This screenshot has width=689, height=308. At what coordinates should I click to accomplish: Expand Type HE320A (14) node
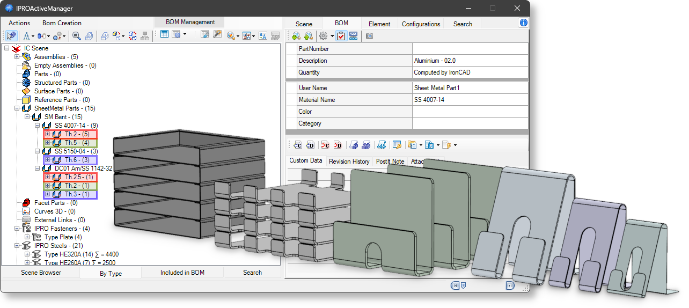[x=27, y=254]
